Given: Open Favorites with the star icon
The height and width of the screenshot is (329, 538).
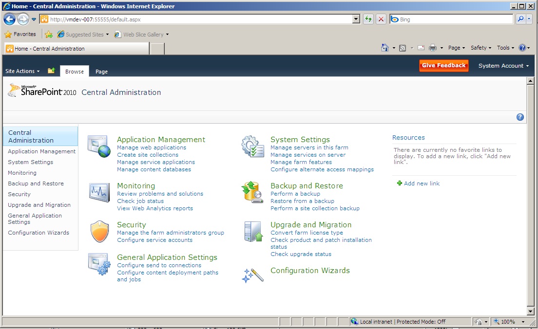Looking at the screenshot, I should coord(8,34).
